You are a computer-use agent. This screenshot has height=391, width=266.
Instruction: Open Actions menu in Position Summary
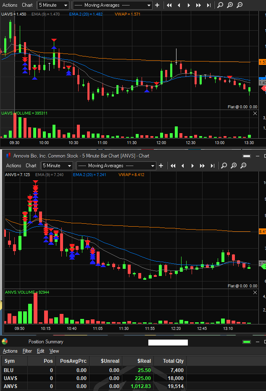10,351
